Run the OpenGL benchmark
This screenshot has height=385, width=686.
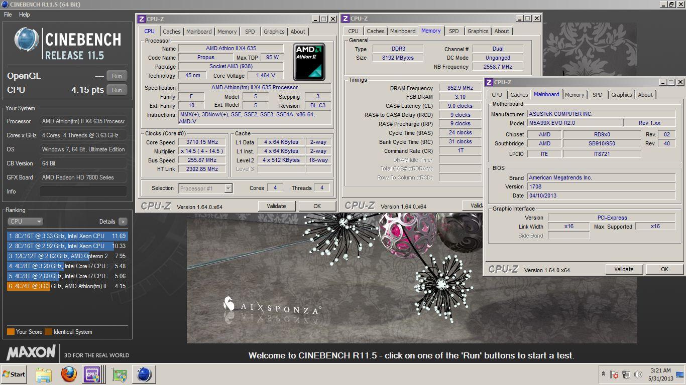coord(117,76)
